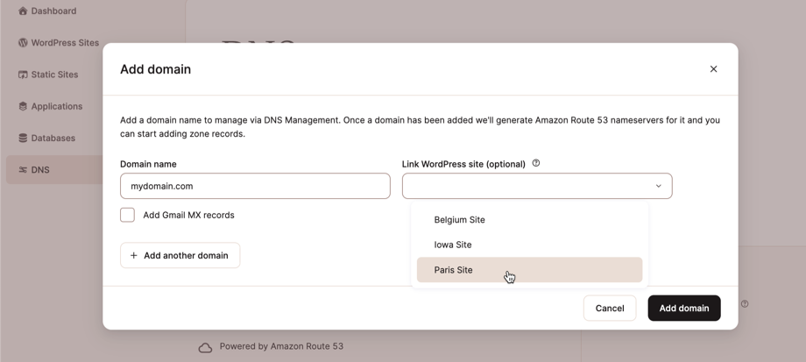Select Paris Site option
This screenshot has width=806, height=362.
(x=529, y=270)
